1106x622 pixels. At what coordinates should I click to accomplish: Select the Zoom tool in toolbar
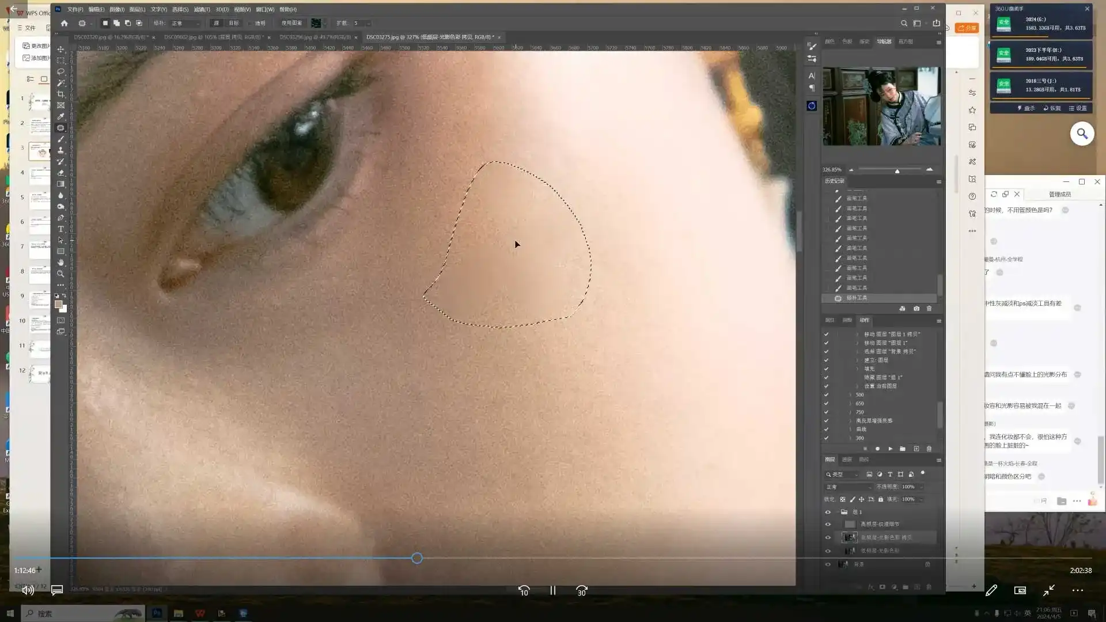pyautogui.click(x=60, y=274)
